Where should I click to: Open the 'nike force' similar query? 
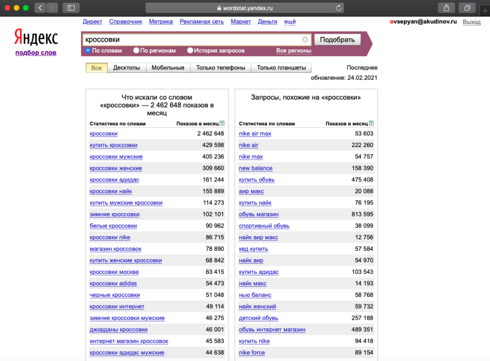pyautogui.click(x=252, y=353)
